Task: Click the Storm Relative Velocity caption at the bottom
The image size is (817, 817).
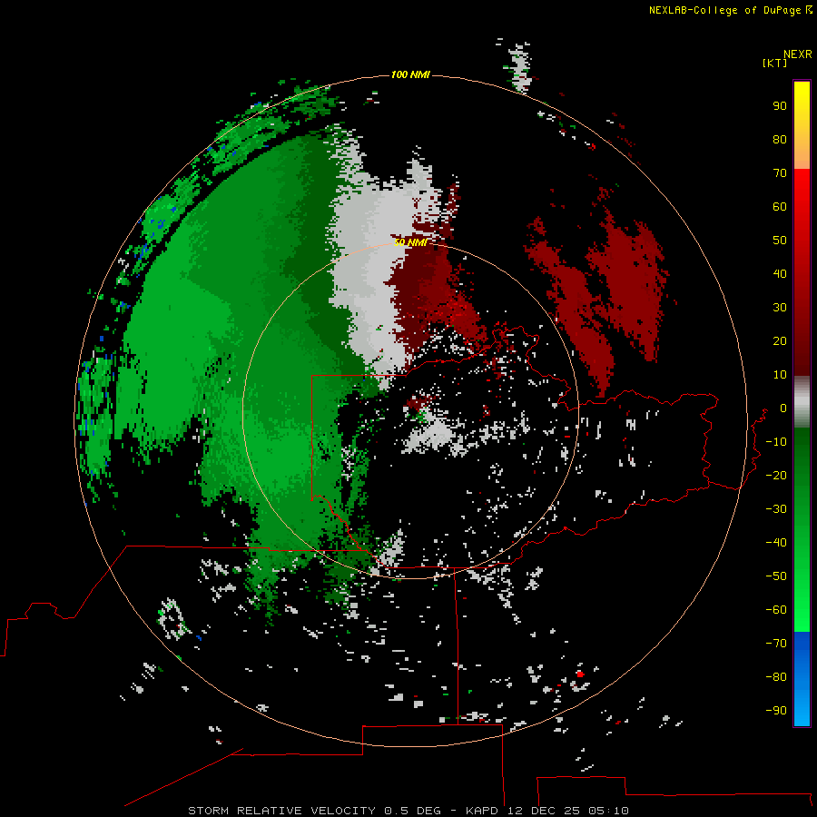Action: point(408,811)
